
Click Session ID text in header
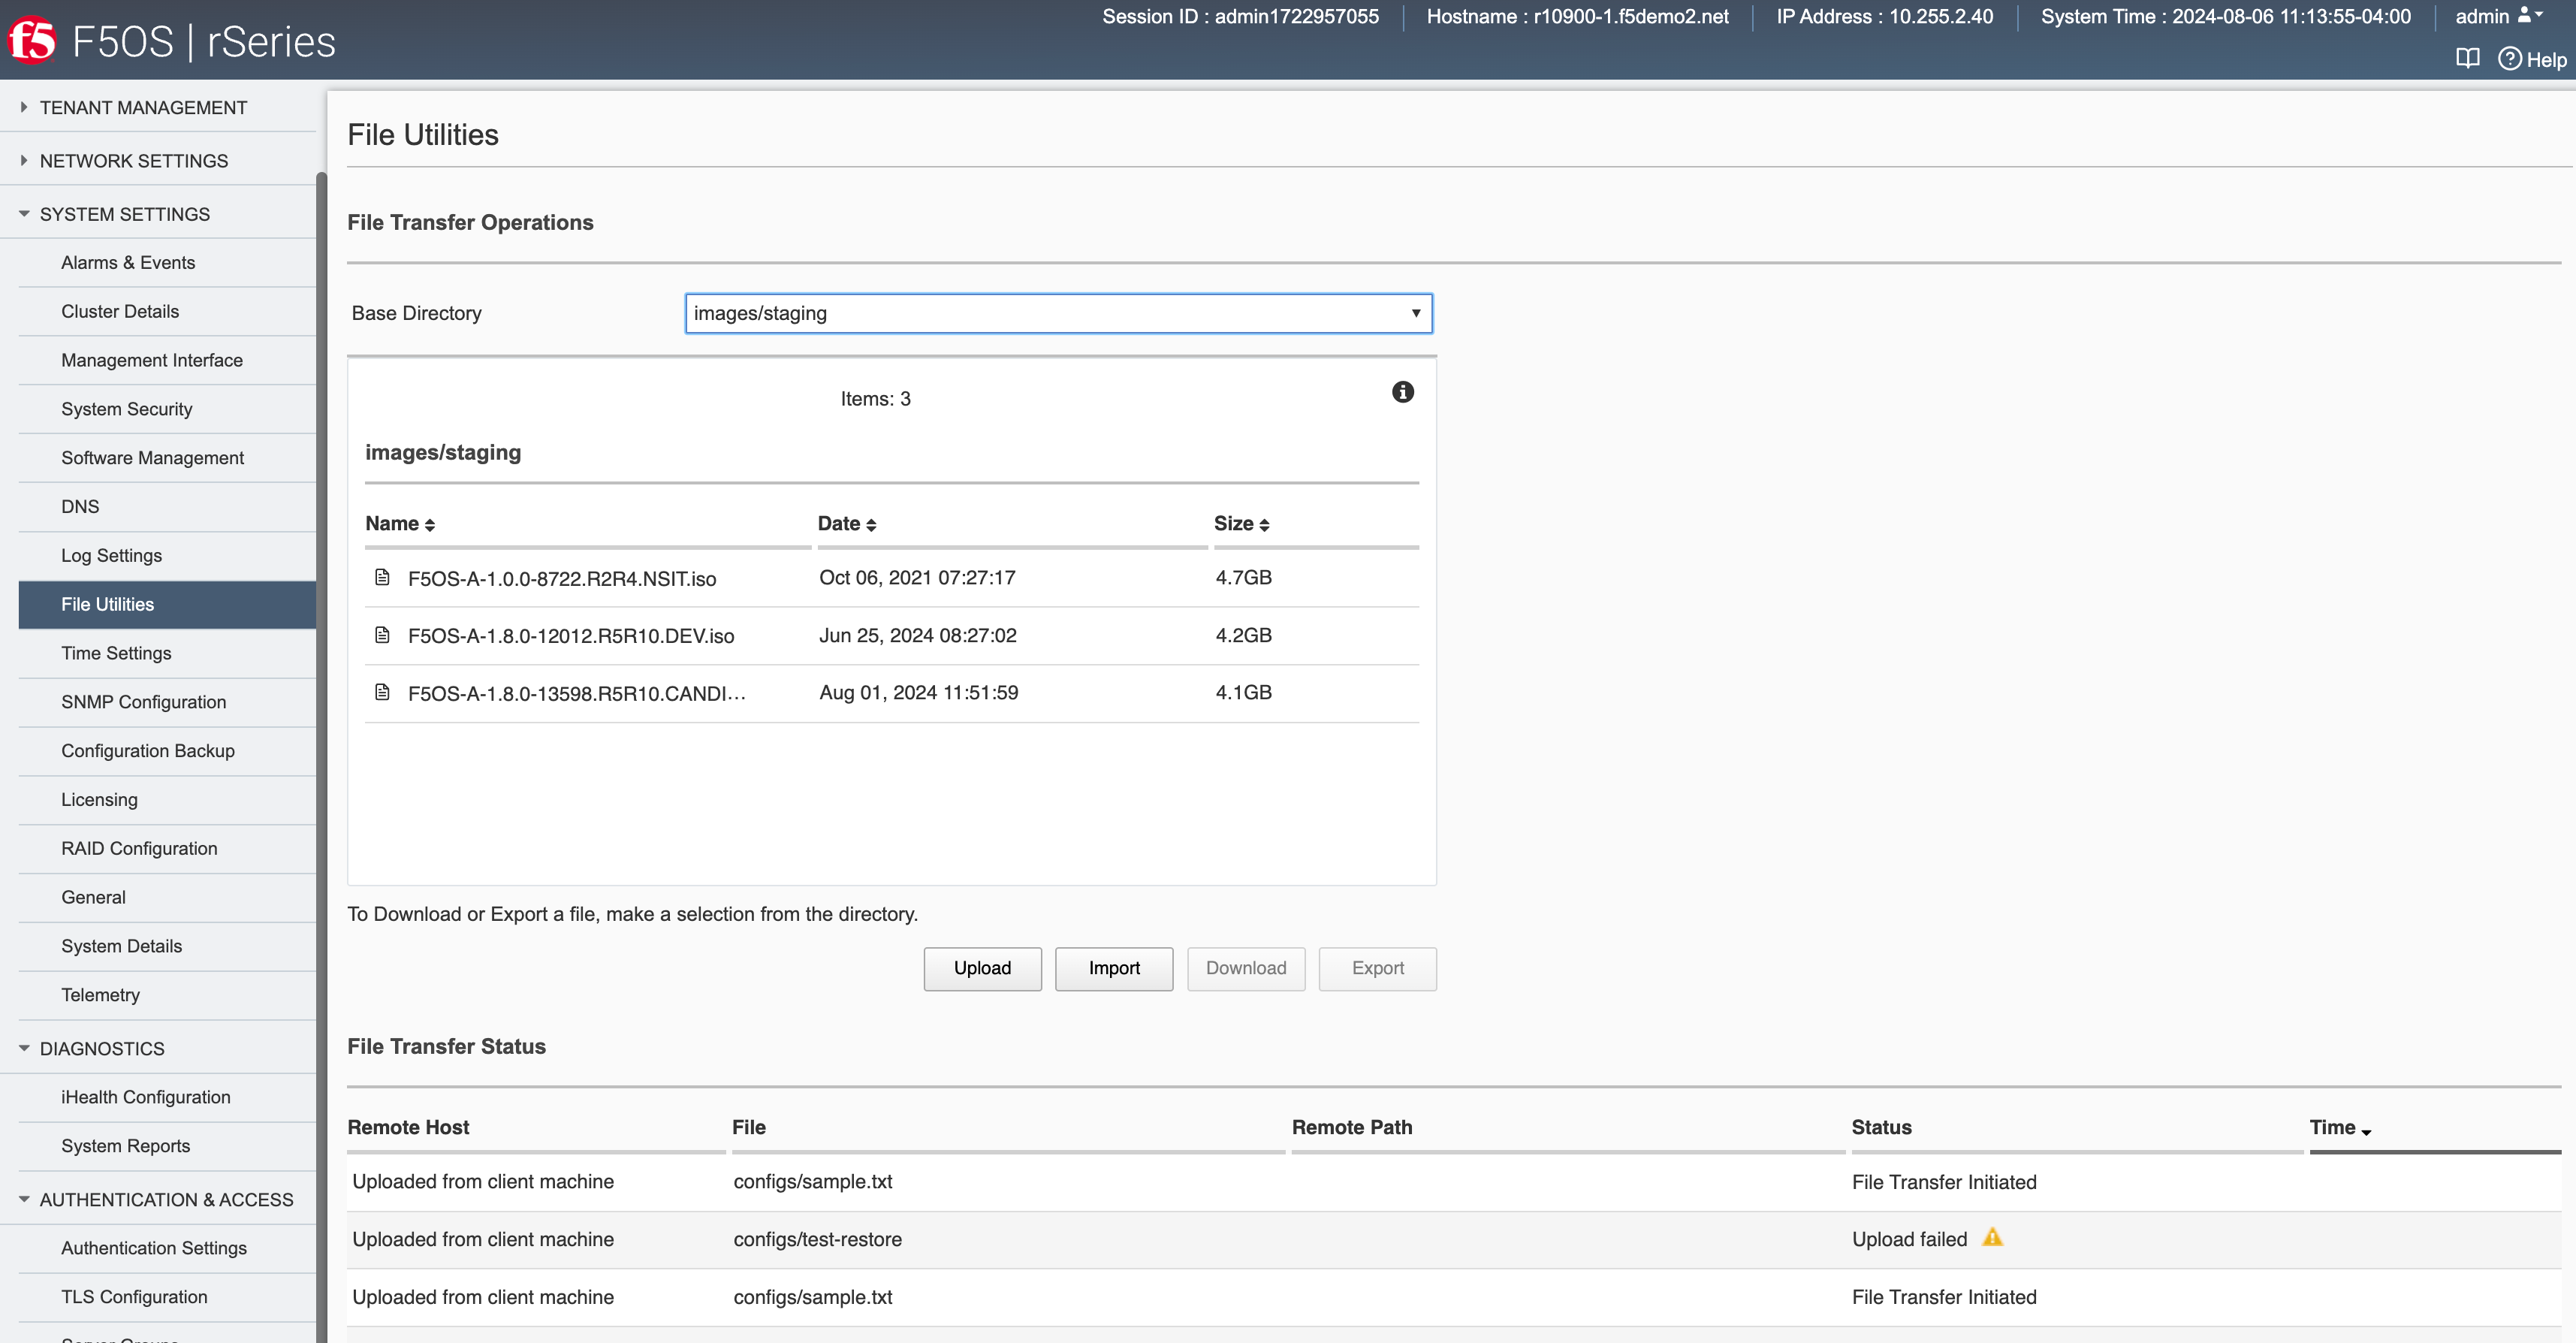point(1240,16)
